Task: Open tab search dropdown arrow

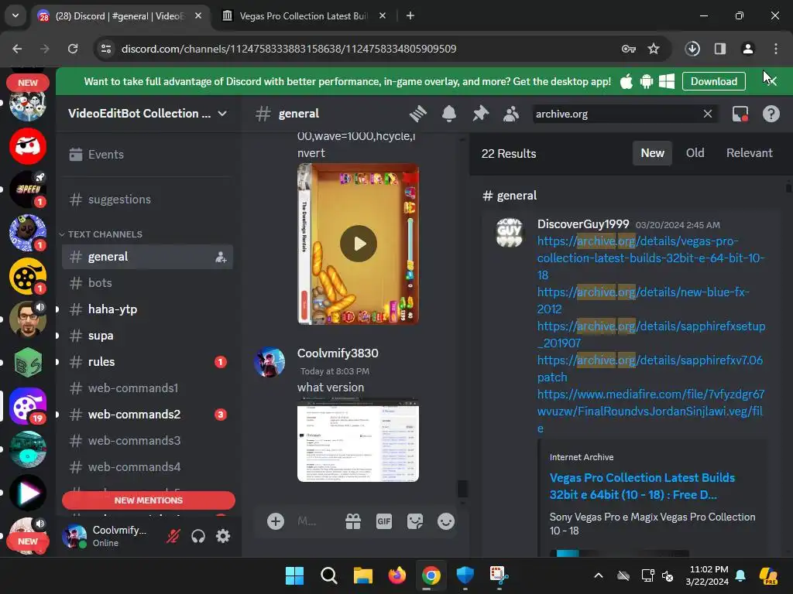Action: tap(15, 15)
